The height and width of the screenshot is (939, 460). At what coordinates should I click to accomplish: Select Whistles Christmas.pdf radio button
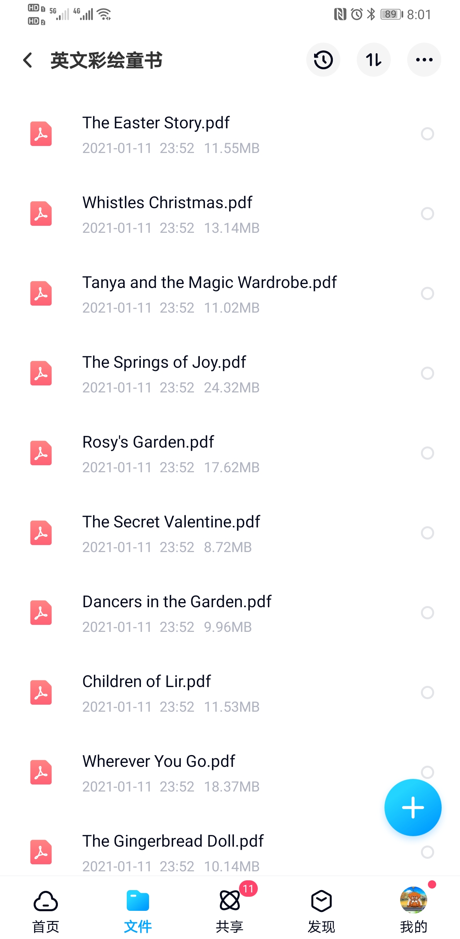pos(427,214)
